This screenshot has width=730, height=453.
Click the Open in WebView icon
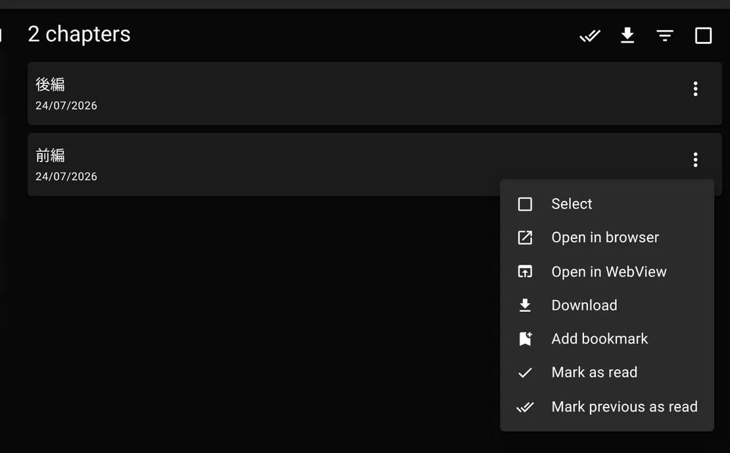click(525, 271)
